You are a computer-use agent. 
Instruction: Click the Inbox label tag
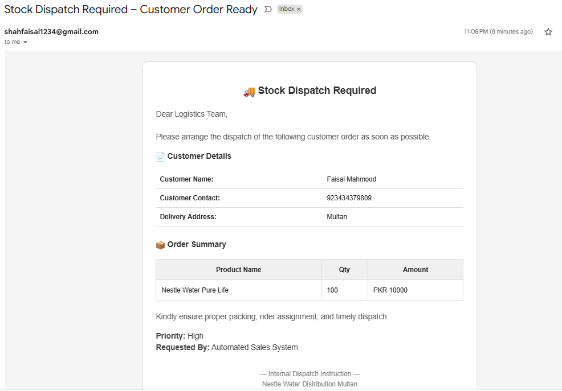tap(286, 10)
